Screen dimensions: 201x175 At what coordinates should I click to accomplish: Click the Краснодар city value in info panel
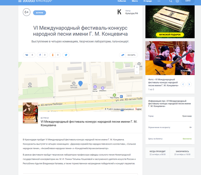click(x=187, y=116)
